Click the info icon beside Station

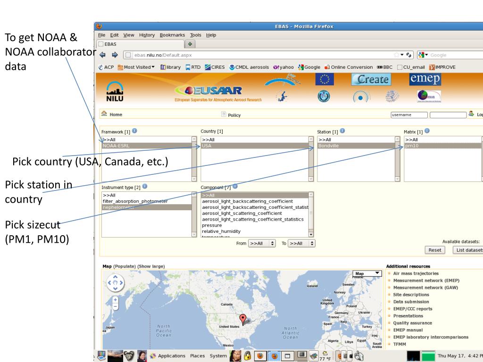pyautogui.click(x=342, y=131)
